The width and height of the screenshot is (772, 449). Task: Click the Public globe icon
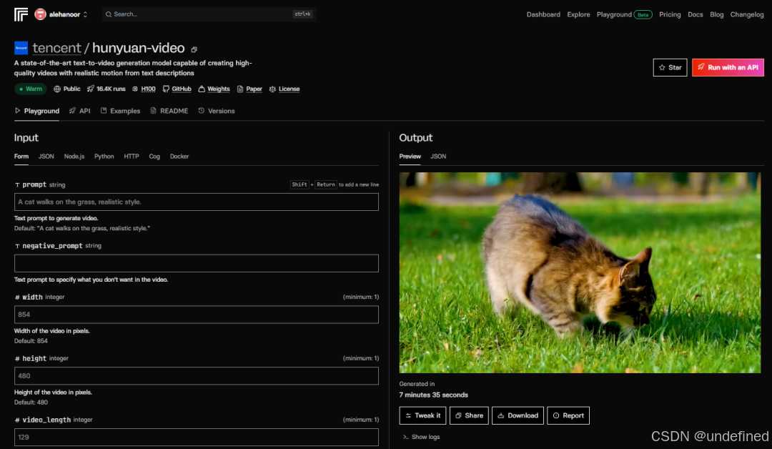(x=57, y=89)
